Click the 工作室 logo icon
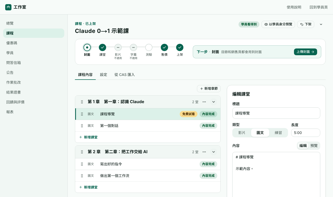 pyautogui.click(x=8, y=7)
